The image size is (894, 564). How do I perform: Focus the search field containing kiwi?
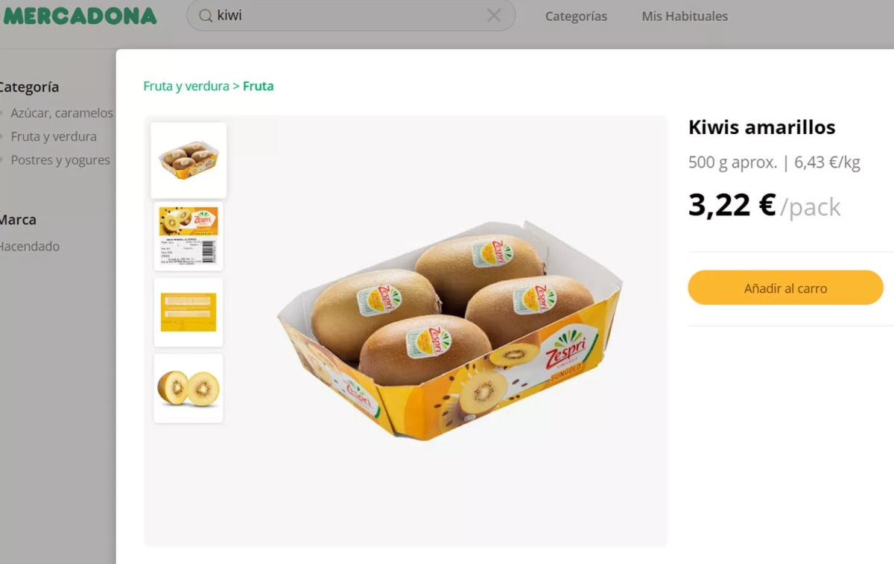[x=350, y=16]
